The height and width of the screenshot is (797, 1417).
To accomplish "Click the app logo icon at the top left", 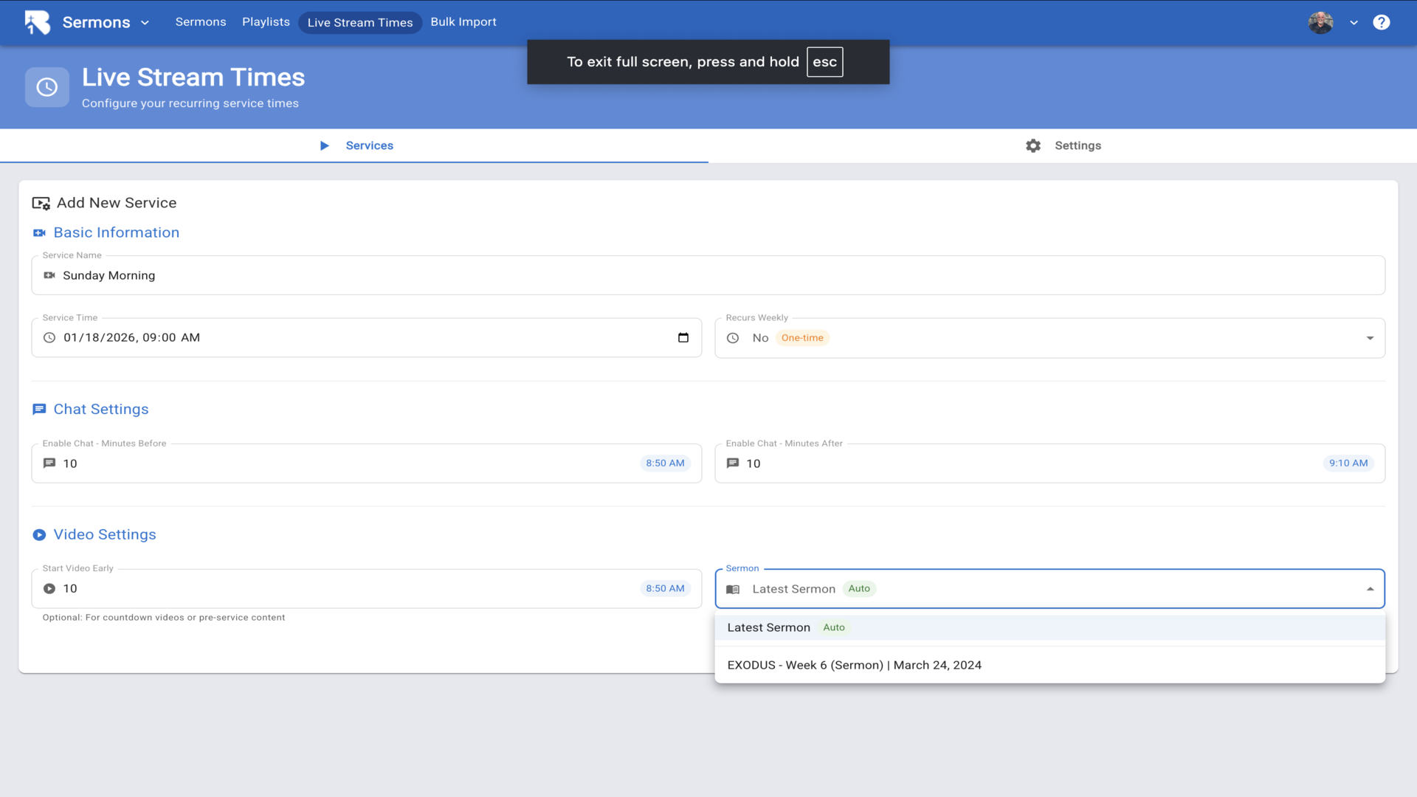I will coord(38,22).
